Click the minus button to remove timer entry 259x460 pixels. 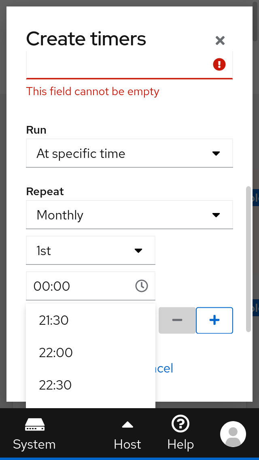tap(177, 320)
